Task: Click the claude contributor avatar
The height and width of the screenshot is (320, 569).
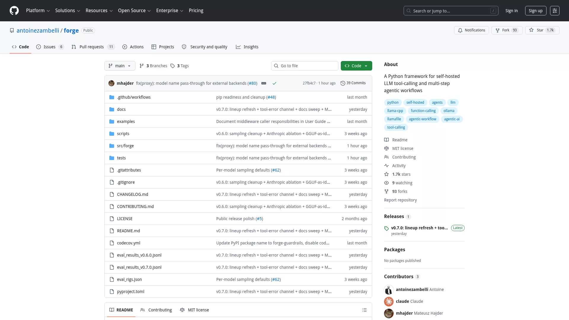Action: [389, 301]
